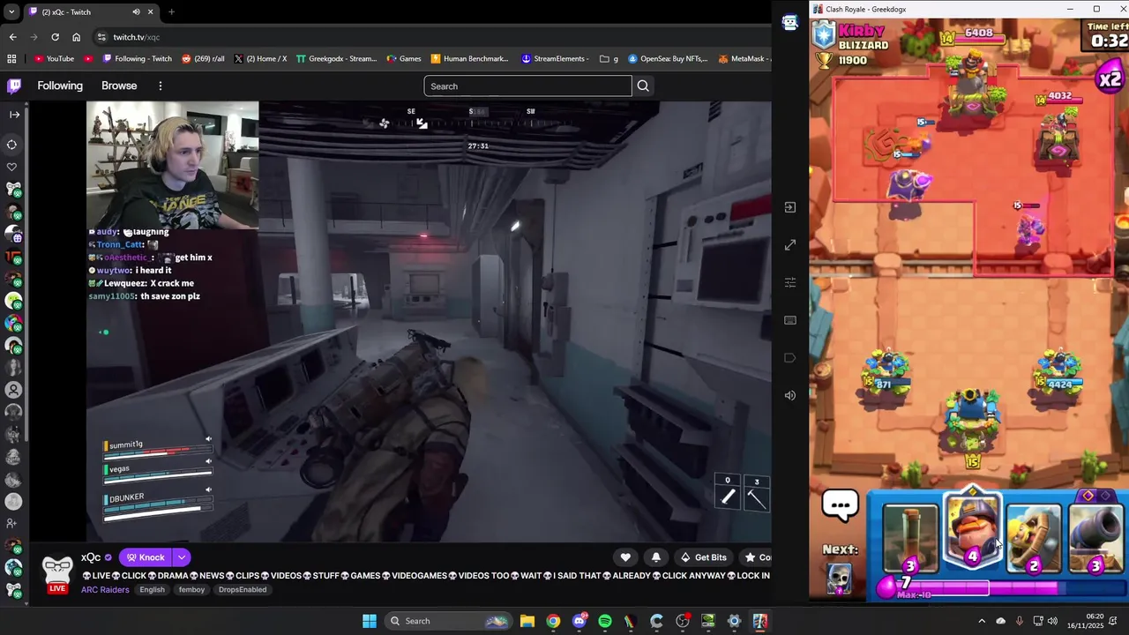The image size is (1129, 635).
Task: Open Spotify from the taskbar
Action: click(605, 621)
